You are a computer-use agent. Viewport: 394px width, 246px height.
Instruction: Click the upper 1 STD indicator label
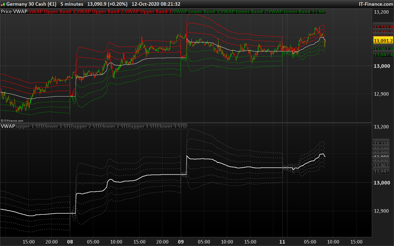point(30,126)
